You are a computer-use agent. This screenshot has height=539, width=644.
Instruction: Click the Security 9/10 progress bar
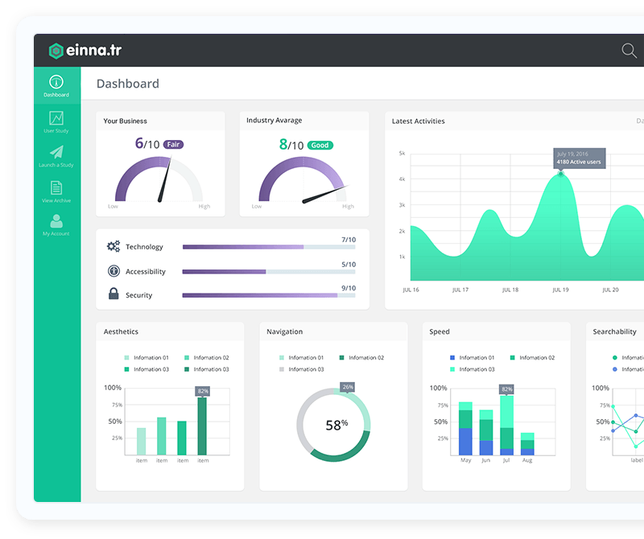click(x=269, y=295)
